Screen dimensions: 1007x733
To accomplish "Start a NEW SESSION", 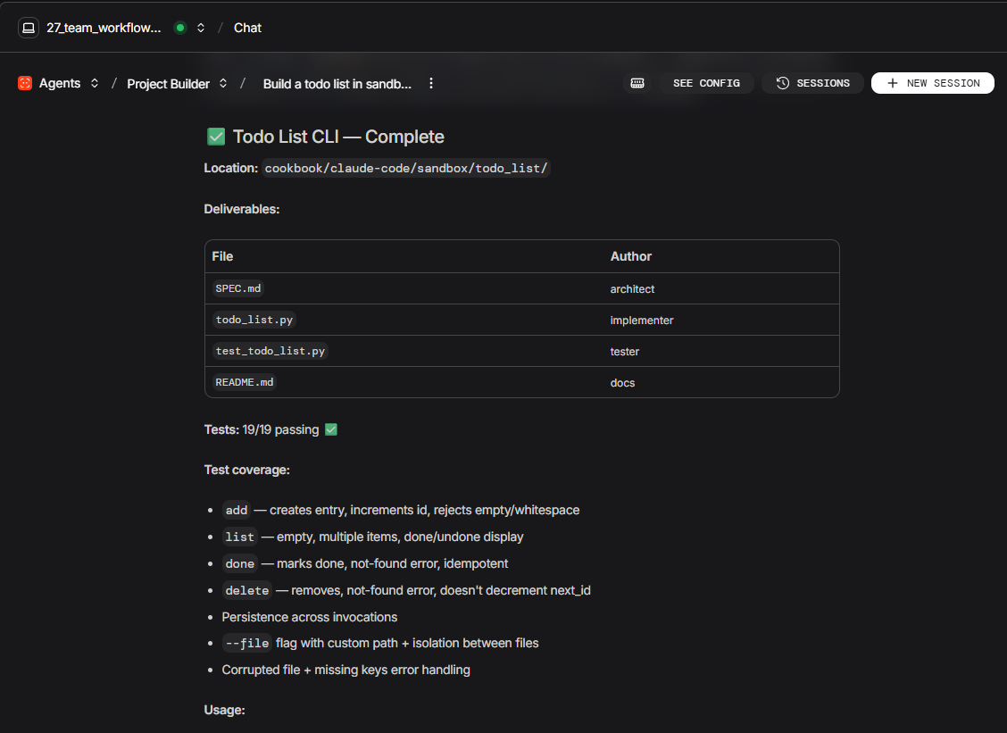I will (933, 83).
